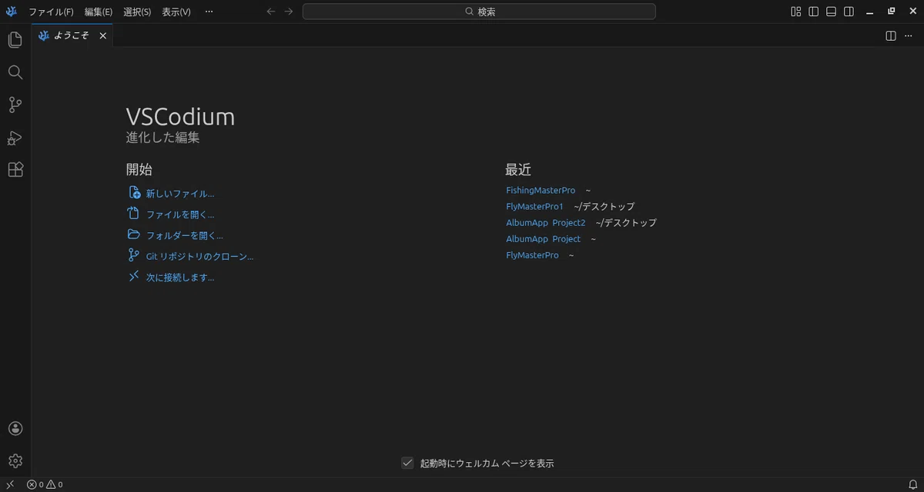924x492 pixels.
Task: Click the errors count in status bar
Action: pos(35,484)
